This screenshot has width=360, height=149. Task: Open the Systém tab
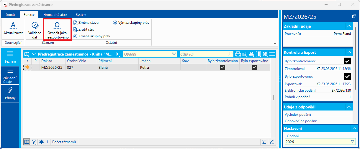pos(81,14)
